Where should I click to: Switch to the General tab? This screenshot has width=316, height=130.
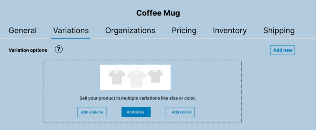click(x=23, y=31)
